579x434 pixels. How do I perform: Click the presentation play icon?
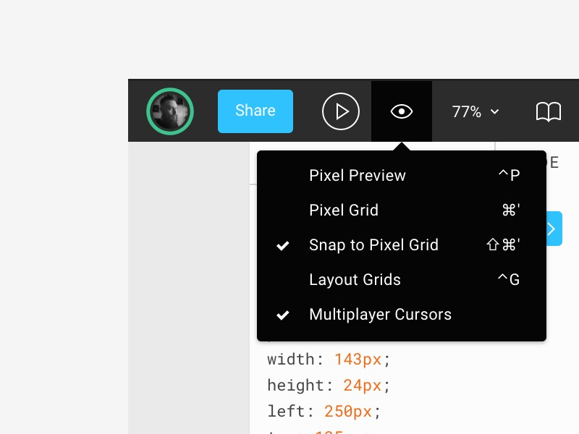pyautogui.click(x=340, y=111)
